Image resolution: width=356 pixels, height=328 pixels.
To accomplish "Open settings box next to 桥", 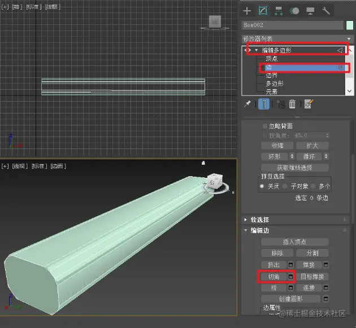I will (x=290, y=288).
